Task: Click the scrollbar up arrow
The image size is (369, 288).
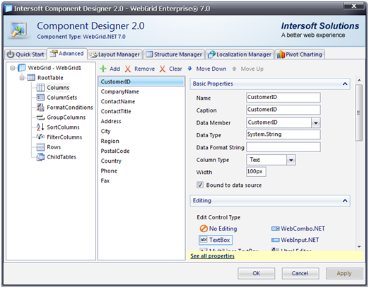Action: point(359,81)
